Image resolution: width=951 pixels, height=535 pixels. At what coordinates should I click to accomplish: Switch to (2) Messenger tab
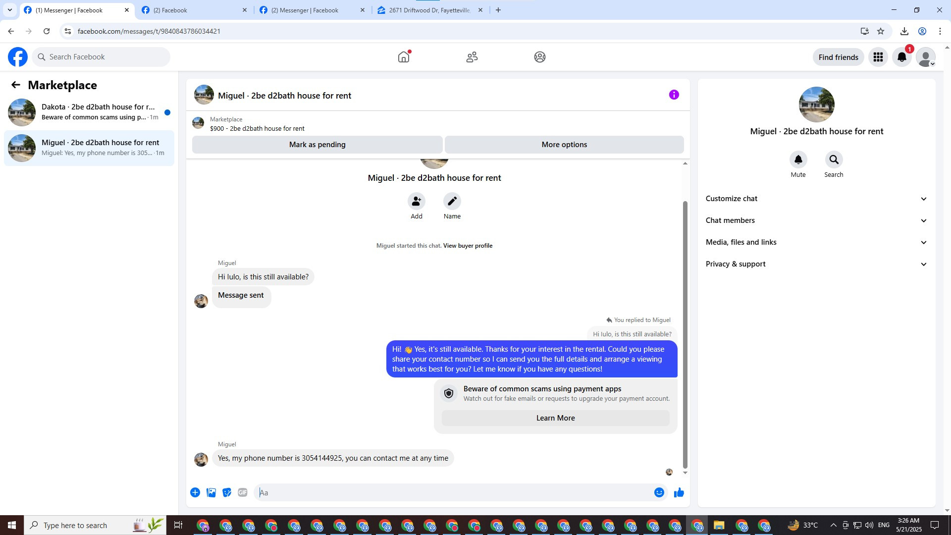click(311, 10)
